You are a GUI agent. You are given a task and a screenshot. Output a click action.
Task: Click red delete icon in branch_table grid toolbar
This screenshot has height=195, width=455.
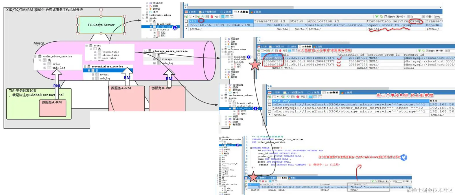[280, 51]
